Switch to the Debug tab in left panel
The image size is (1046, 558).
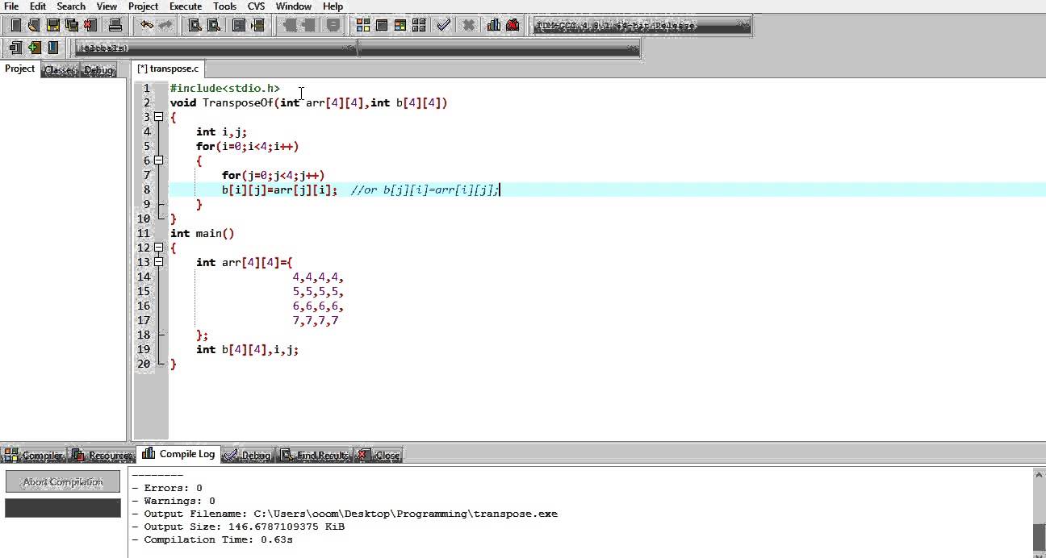click(x=98, y=70)
